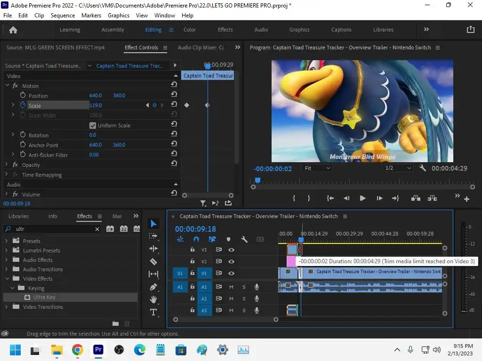Switch to the Audio workspace
482x361 pixels.
(261, 30)
